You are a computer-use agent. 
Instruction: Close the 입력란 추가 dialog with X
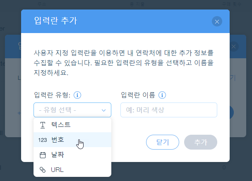pyautogui.click(x=217, y=21)
